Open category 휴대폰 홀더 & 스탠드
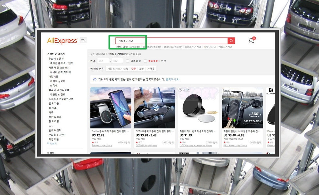This screenshot has width=319, height=195. click(x=61, y=63)
